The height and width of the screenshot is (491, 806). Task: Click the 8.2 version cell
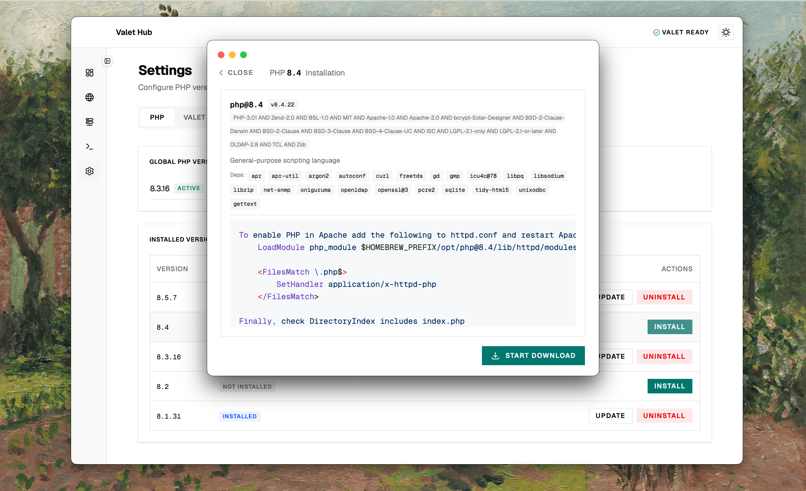163,386
